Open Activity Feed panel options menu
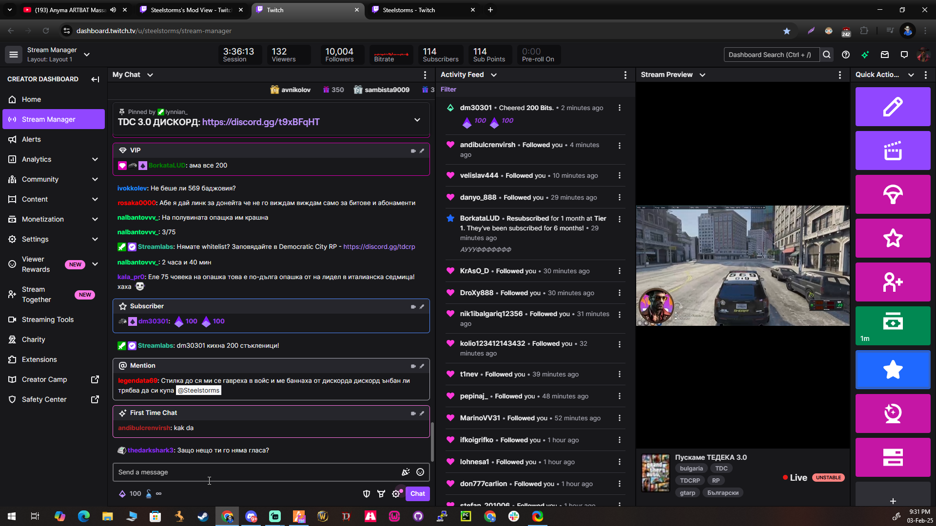The image size is (936, 526). [x=625, y=75]
